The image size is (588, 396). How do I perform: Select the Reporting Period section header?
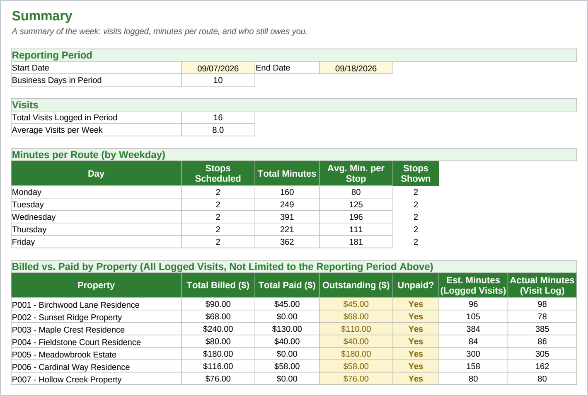294,55
